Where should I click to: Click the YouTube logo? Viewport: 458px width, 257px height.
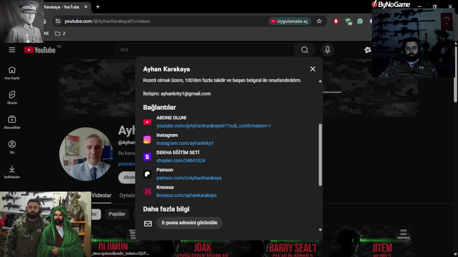click(40, 50)
